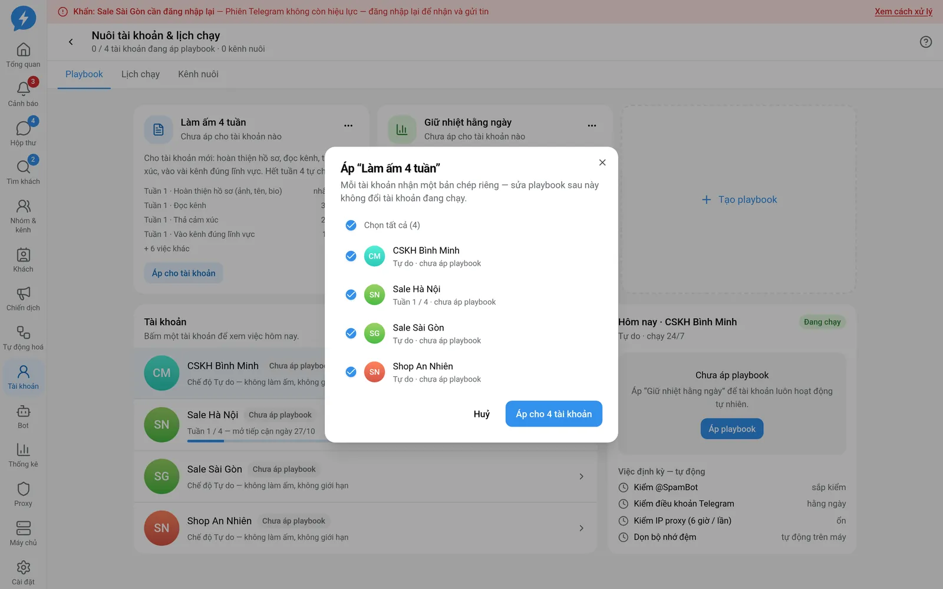Uncheck CSKH Bình Minh account
The image size is (943, 589).
[351, 256]
